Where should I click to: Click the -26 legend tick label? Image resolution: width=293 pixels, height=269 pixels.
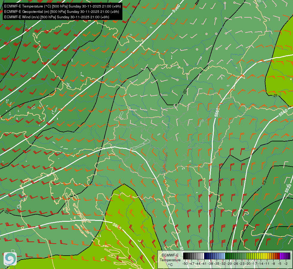pos(236,264)
